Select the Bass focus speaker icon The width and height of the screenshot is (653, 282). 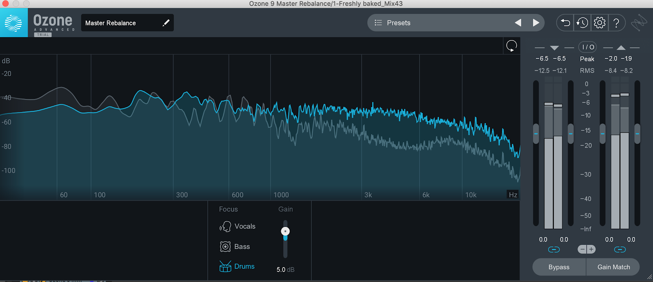click(225, 246)
